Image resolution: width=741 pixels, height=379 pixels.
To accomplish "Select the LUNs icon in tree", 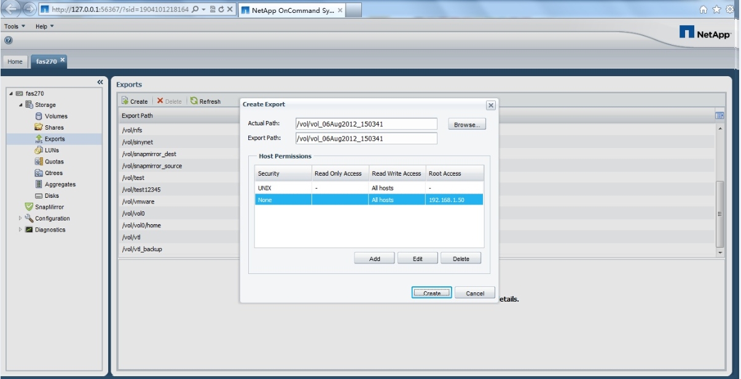I will 39,150.
